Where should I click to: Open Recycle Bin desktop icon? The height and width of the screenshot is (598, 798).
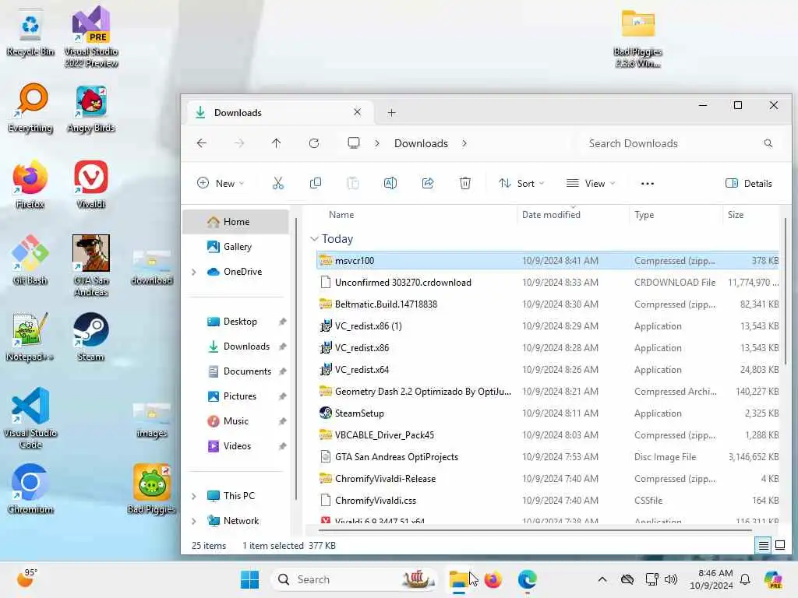pos(30,33)
